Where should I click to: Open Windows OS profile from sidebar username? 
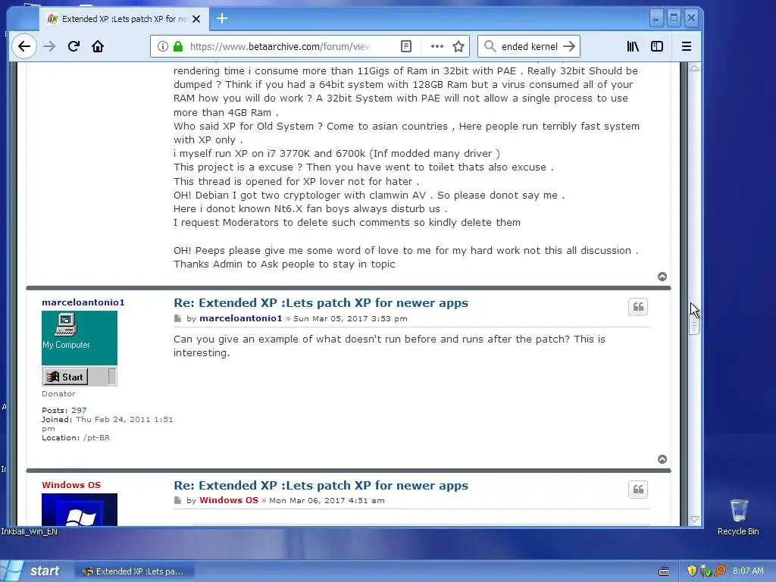pyautogui.click(x=71, y=485)
